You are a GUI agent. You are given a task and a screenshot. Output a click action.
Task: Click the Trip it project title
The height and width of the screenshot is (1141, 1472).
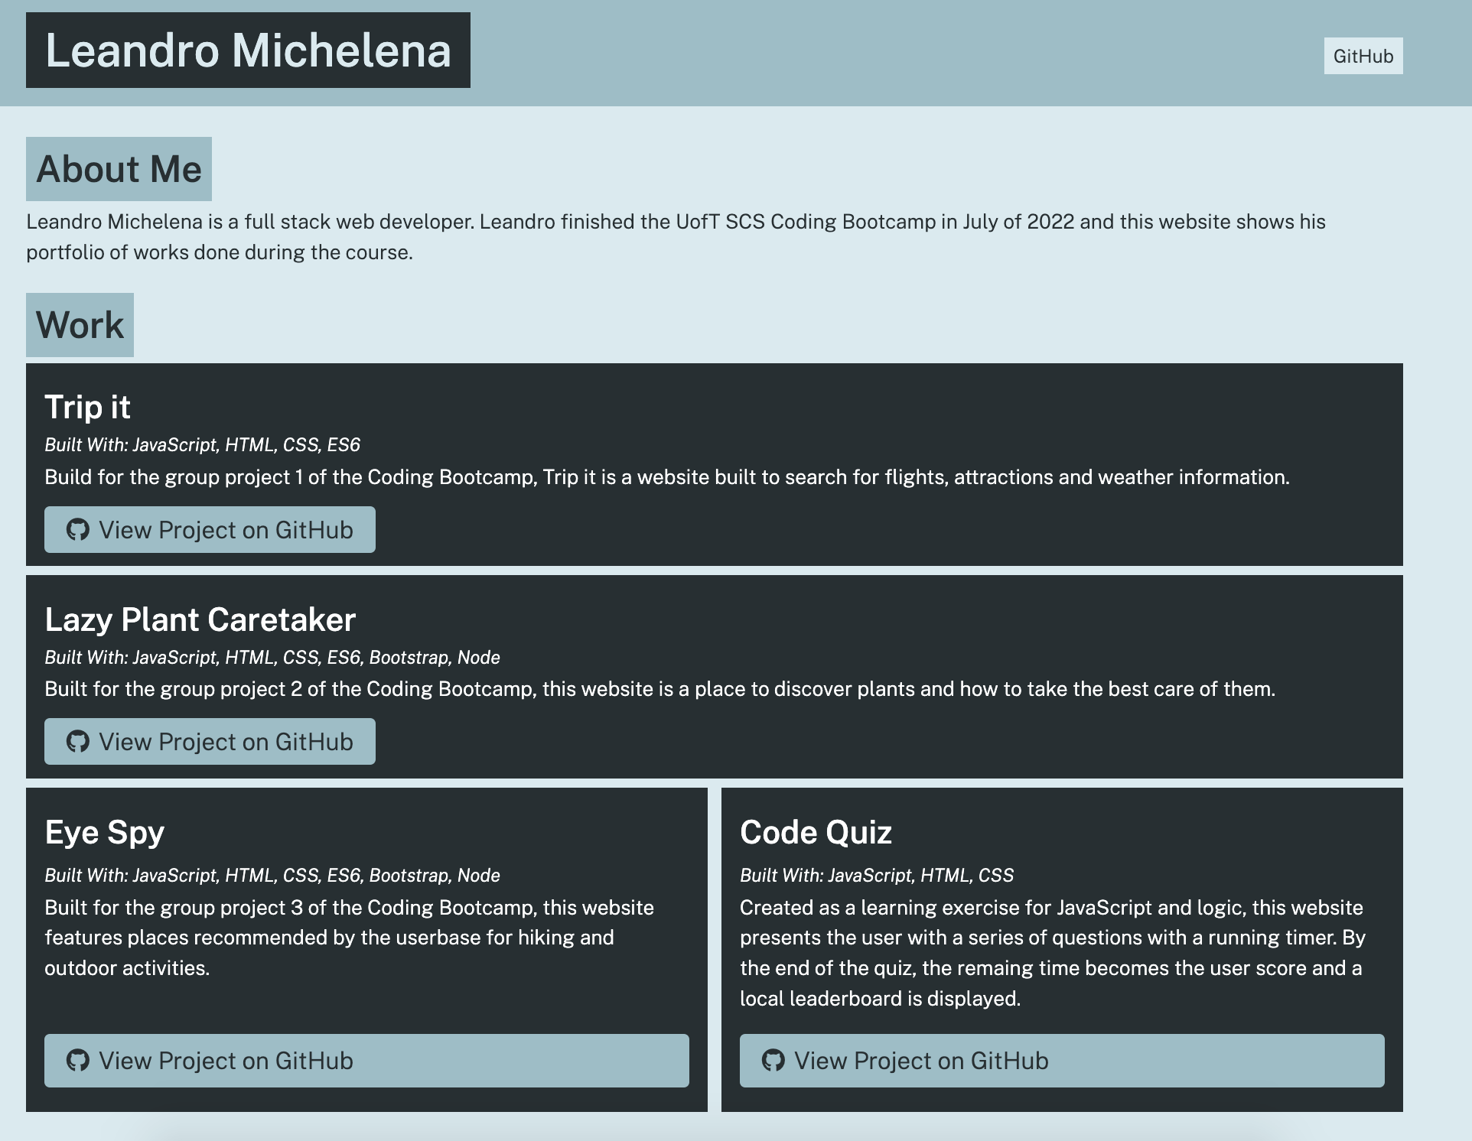(87, 407)
